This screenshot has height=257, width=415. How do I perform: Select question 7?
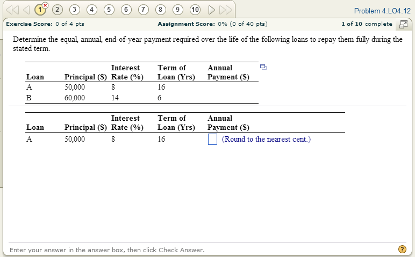click(x=143, y=10)
